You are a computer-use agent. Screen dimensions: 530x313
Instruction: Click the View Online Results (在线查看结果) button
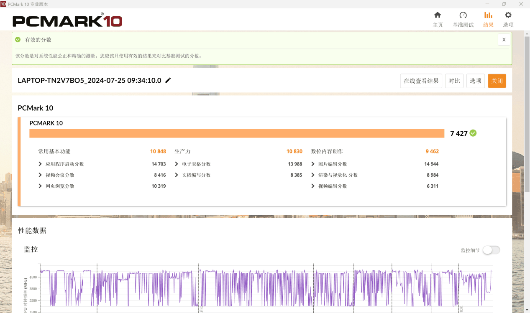(x=421, y=81)
